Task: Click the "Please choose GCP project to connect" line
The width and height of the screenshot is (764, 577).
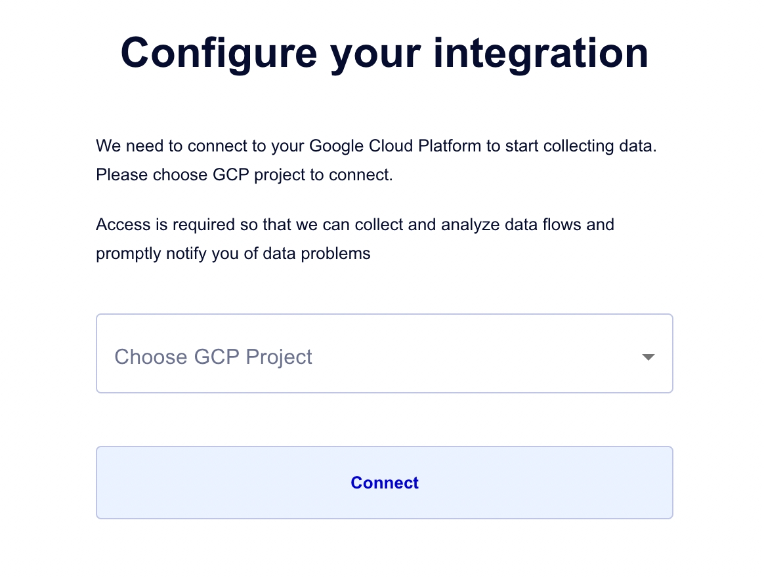Action: pyautogui.click(x=244, y=175)
